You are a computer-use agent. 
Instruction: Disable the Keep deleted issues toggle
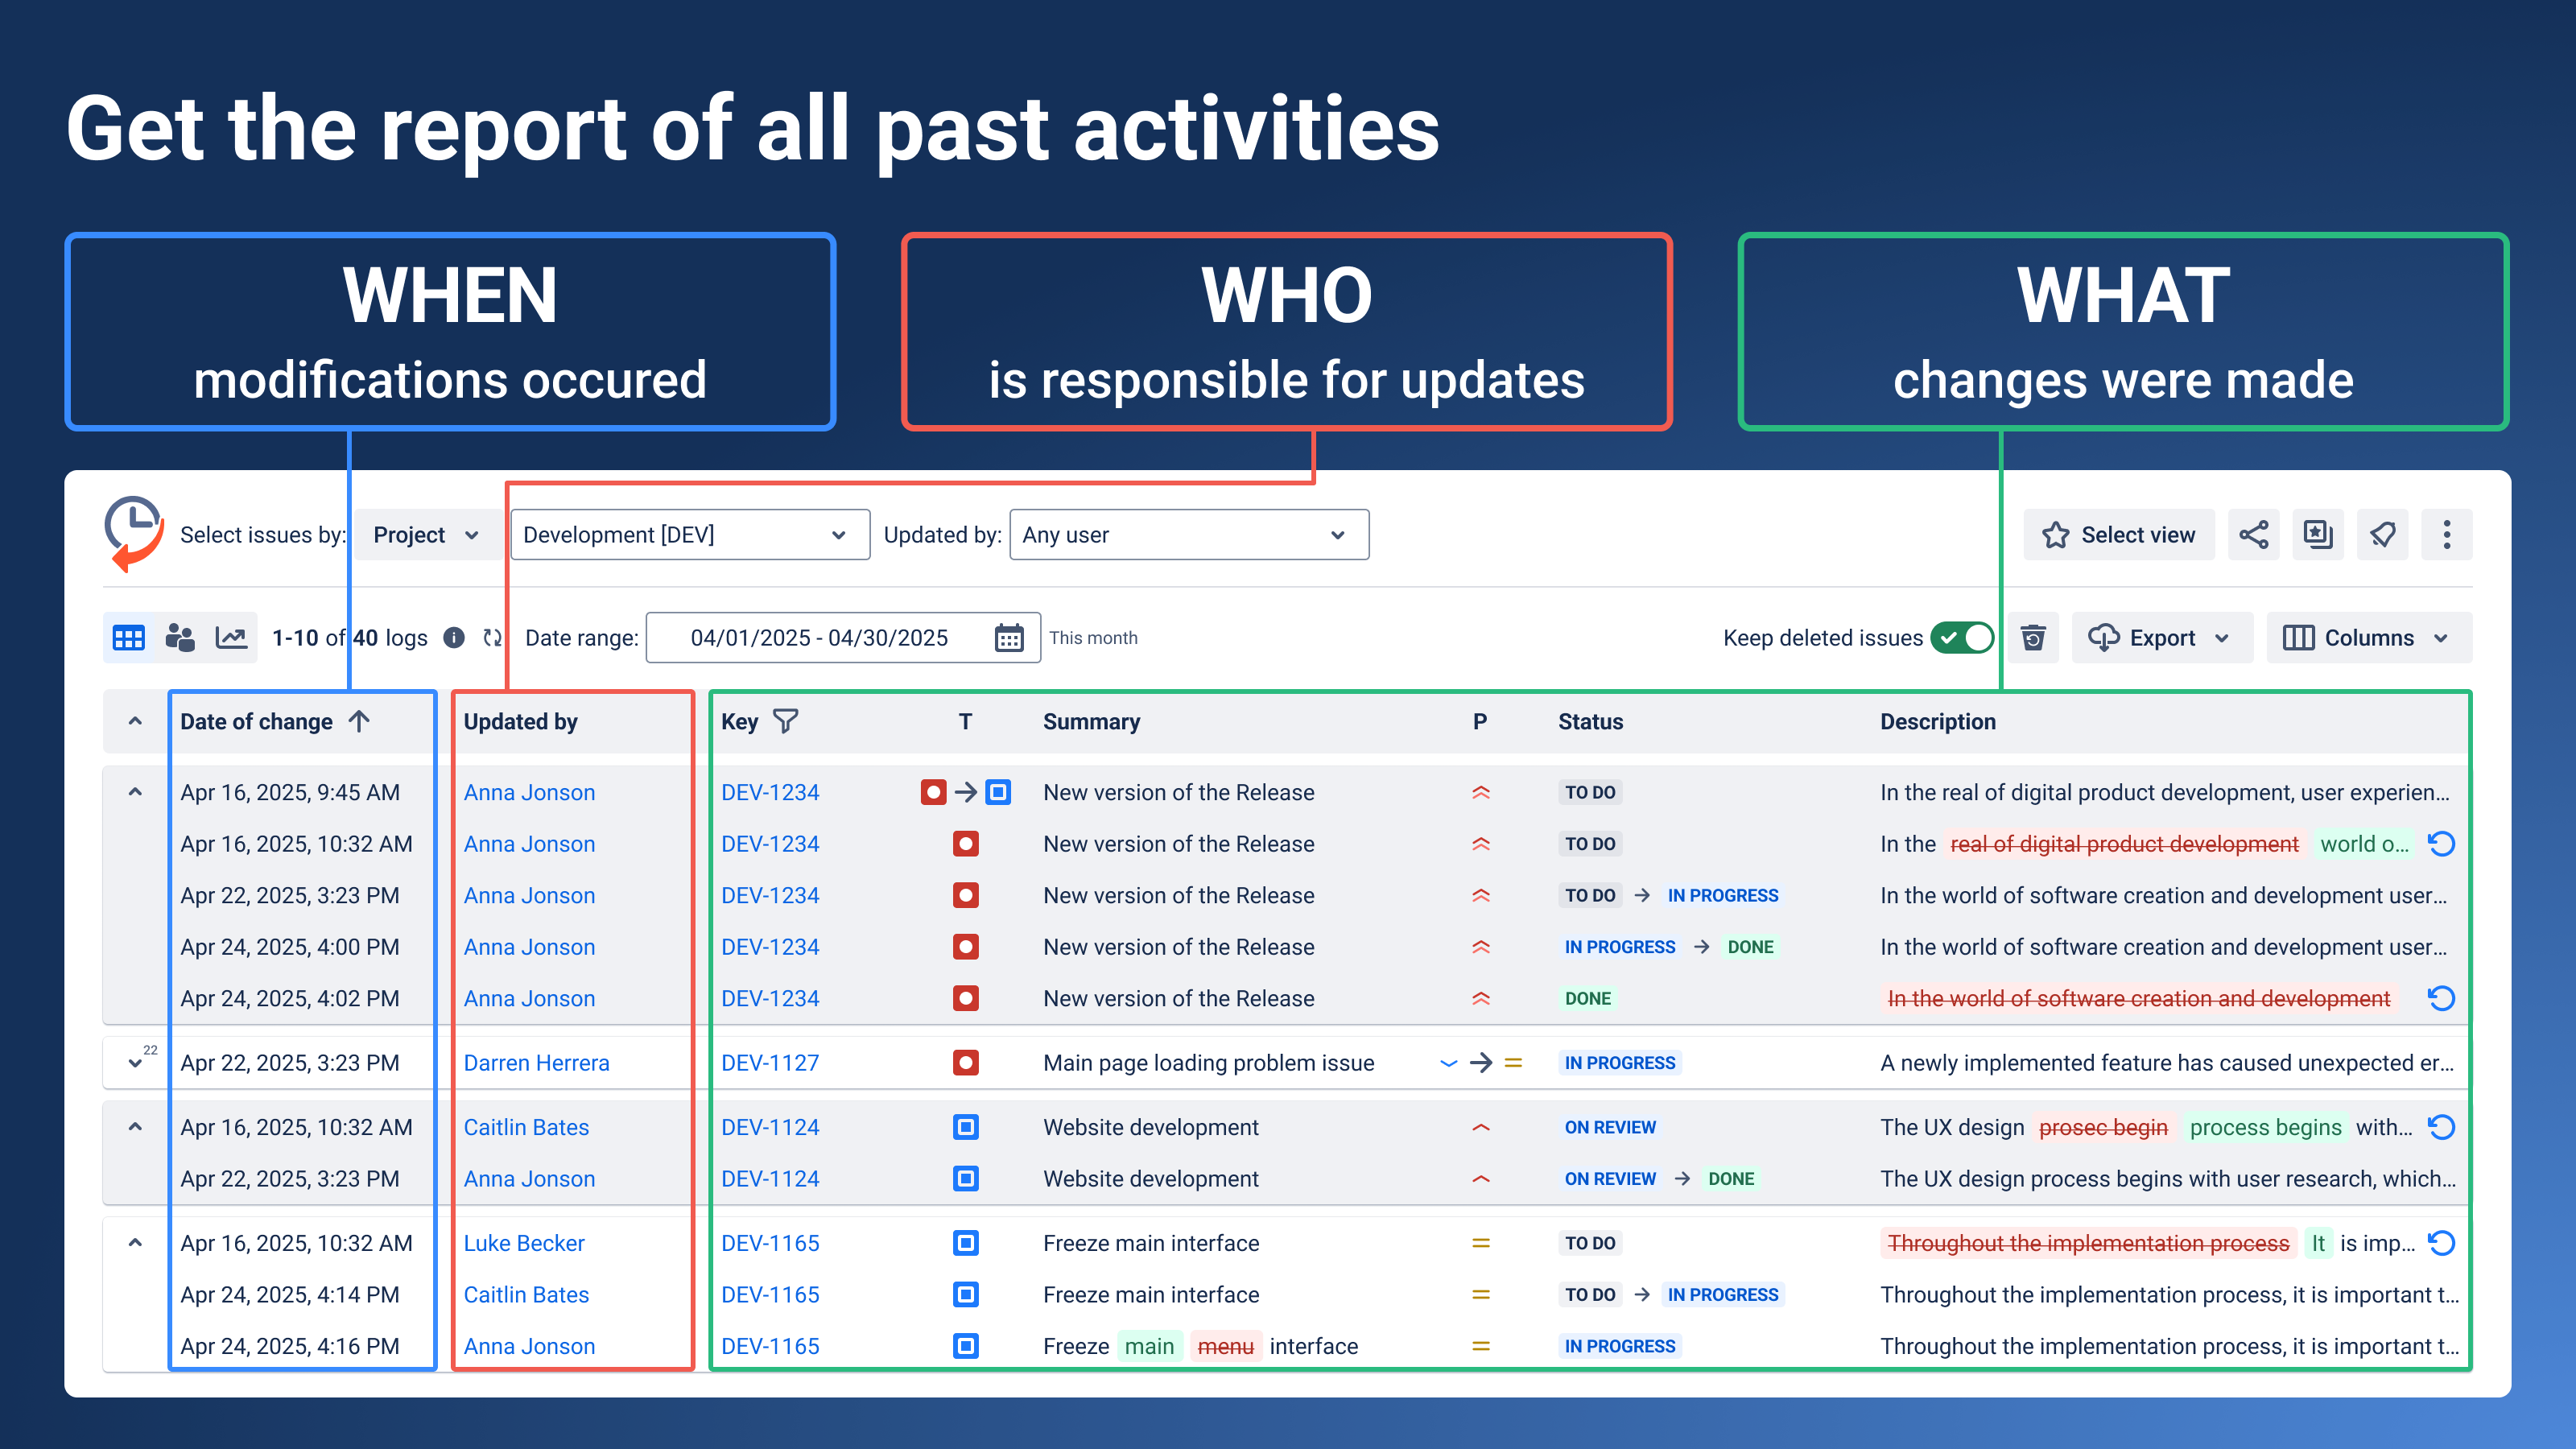click(x=1962, y=637)
